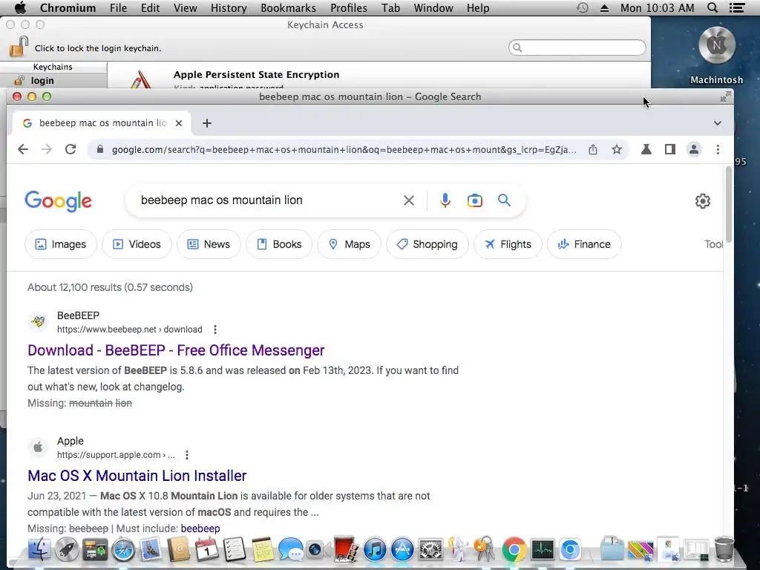Image resolution: width=760 pixels, height=570 pixels.
Task: Open Spotlight search in menu bar
Action: coord(712,7)
